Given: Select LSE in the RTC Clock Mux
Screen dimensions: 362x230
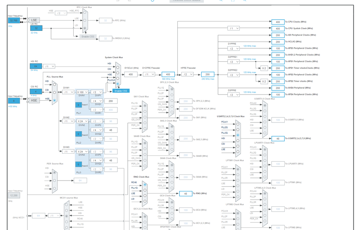Looking at the screenshot, I should point(85,20).
